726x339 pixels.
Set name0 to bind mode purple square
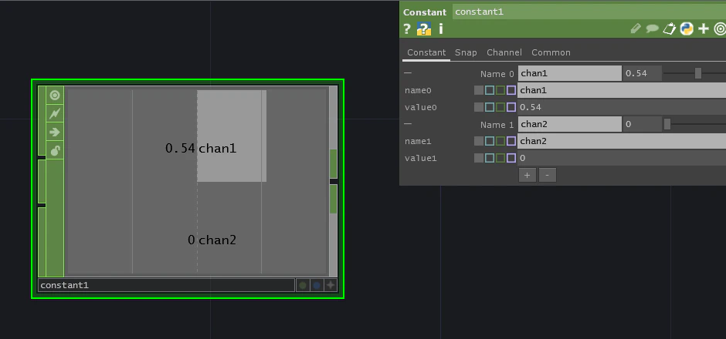click(511, 90)
